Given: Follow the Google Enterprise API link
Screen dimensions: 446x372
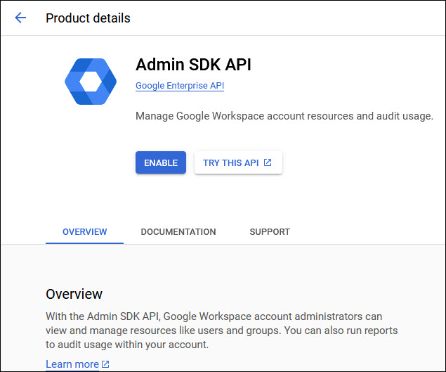Looking at the screenshot, I should [x=179, y=86].
